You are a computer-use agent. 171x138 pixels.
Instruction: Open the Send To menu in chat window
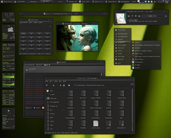pos(47,65)
